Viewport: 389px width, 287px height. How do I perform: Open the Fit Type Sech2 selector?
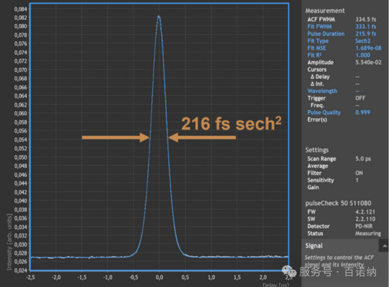[363, 41]
